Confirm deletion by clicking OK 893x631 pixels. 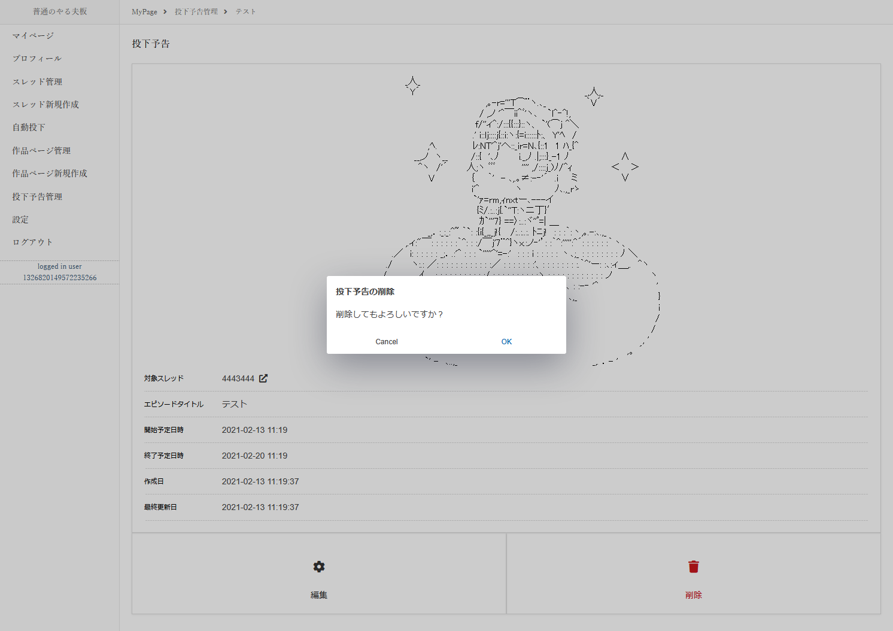pyautogui.click(x=506, y=341)
